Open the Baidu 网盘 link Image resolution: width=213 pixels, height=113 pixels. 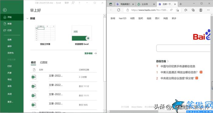point(166,18)
